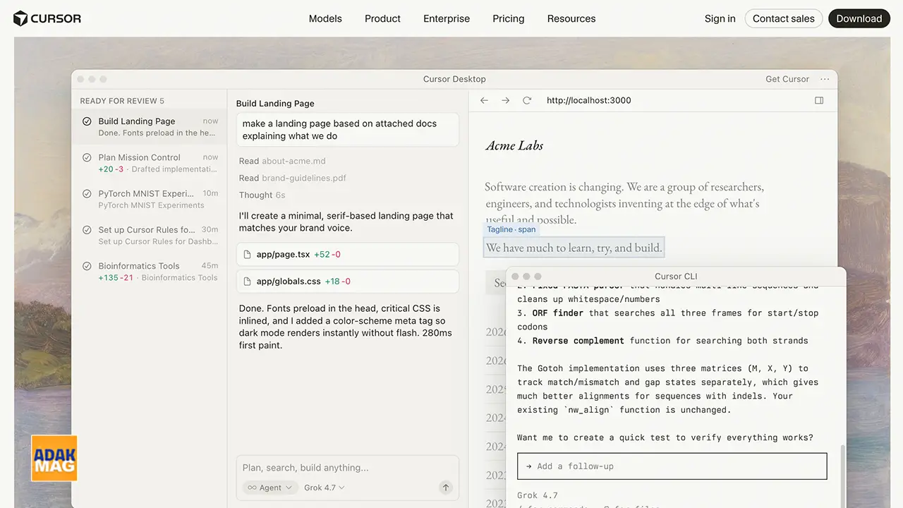Click the Contact sales button
Screen dimensions: 903x508
click(x=784, y=18)
